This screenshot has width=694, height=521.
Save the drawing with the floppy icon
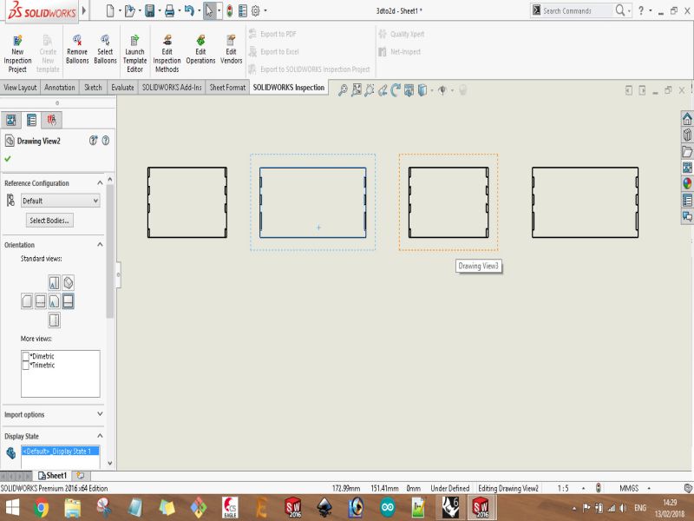point(149,10)
